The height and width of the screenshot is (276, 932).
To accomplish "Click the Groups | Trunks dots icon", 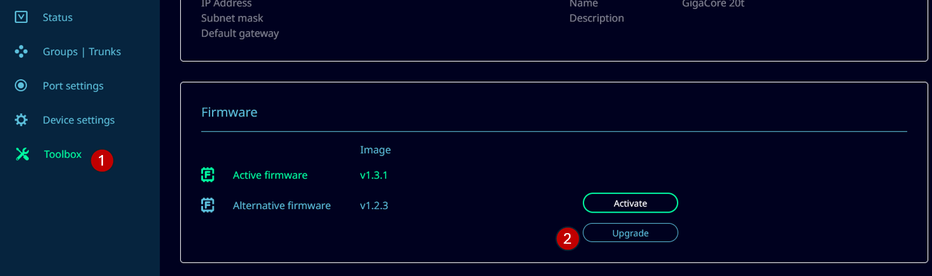I will tap(21, 52).
